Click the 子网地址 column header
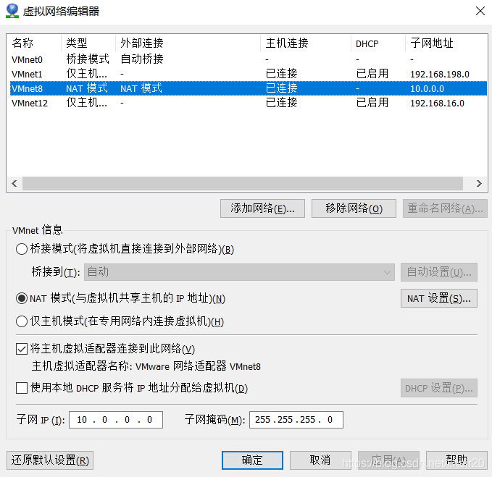Image resolution: width=492 pixels, height=477 pixels. (x=446, y=43)
